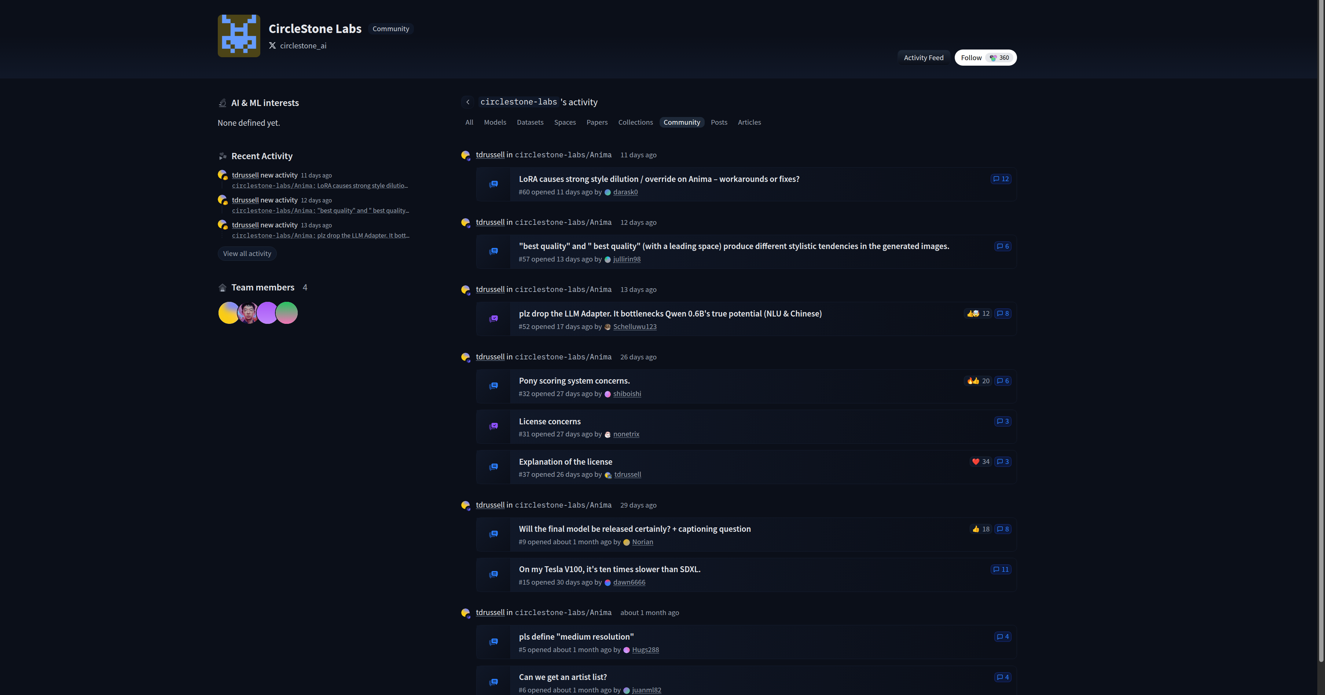Open the Activity Feed button
1325x695 pixels.
[x=923, y=58]
